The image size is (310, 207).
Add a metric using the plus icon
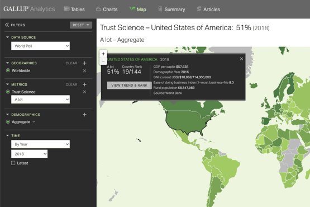(84, 84)
